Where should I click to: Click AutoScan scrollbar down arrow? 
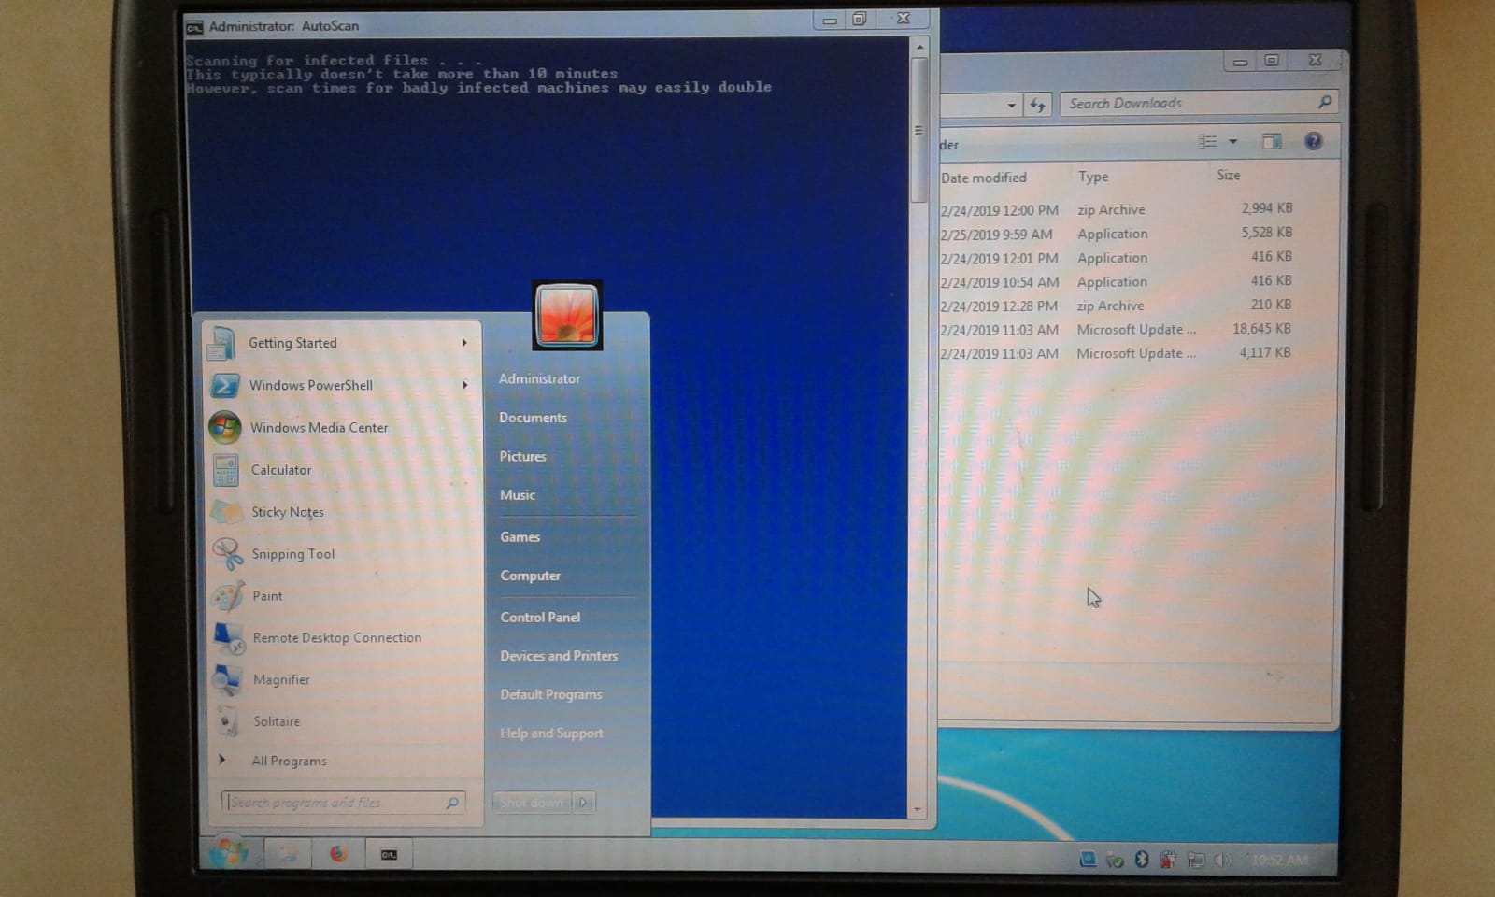[x=918, y=810]
